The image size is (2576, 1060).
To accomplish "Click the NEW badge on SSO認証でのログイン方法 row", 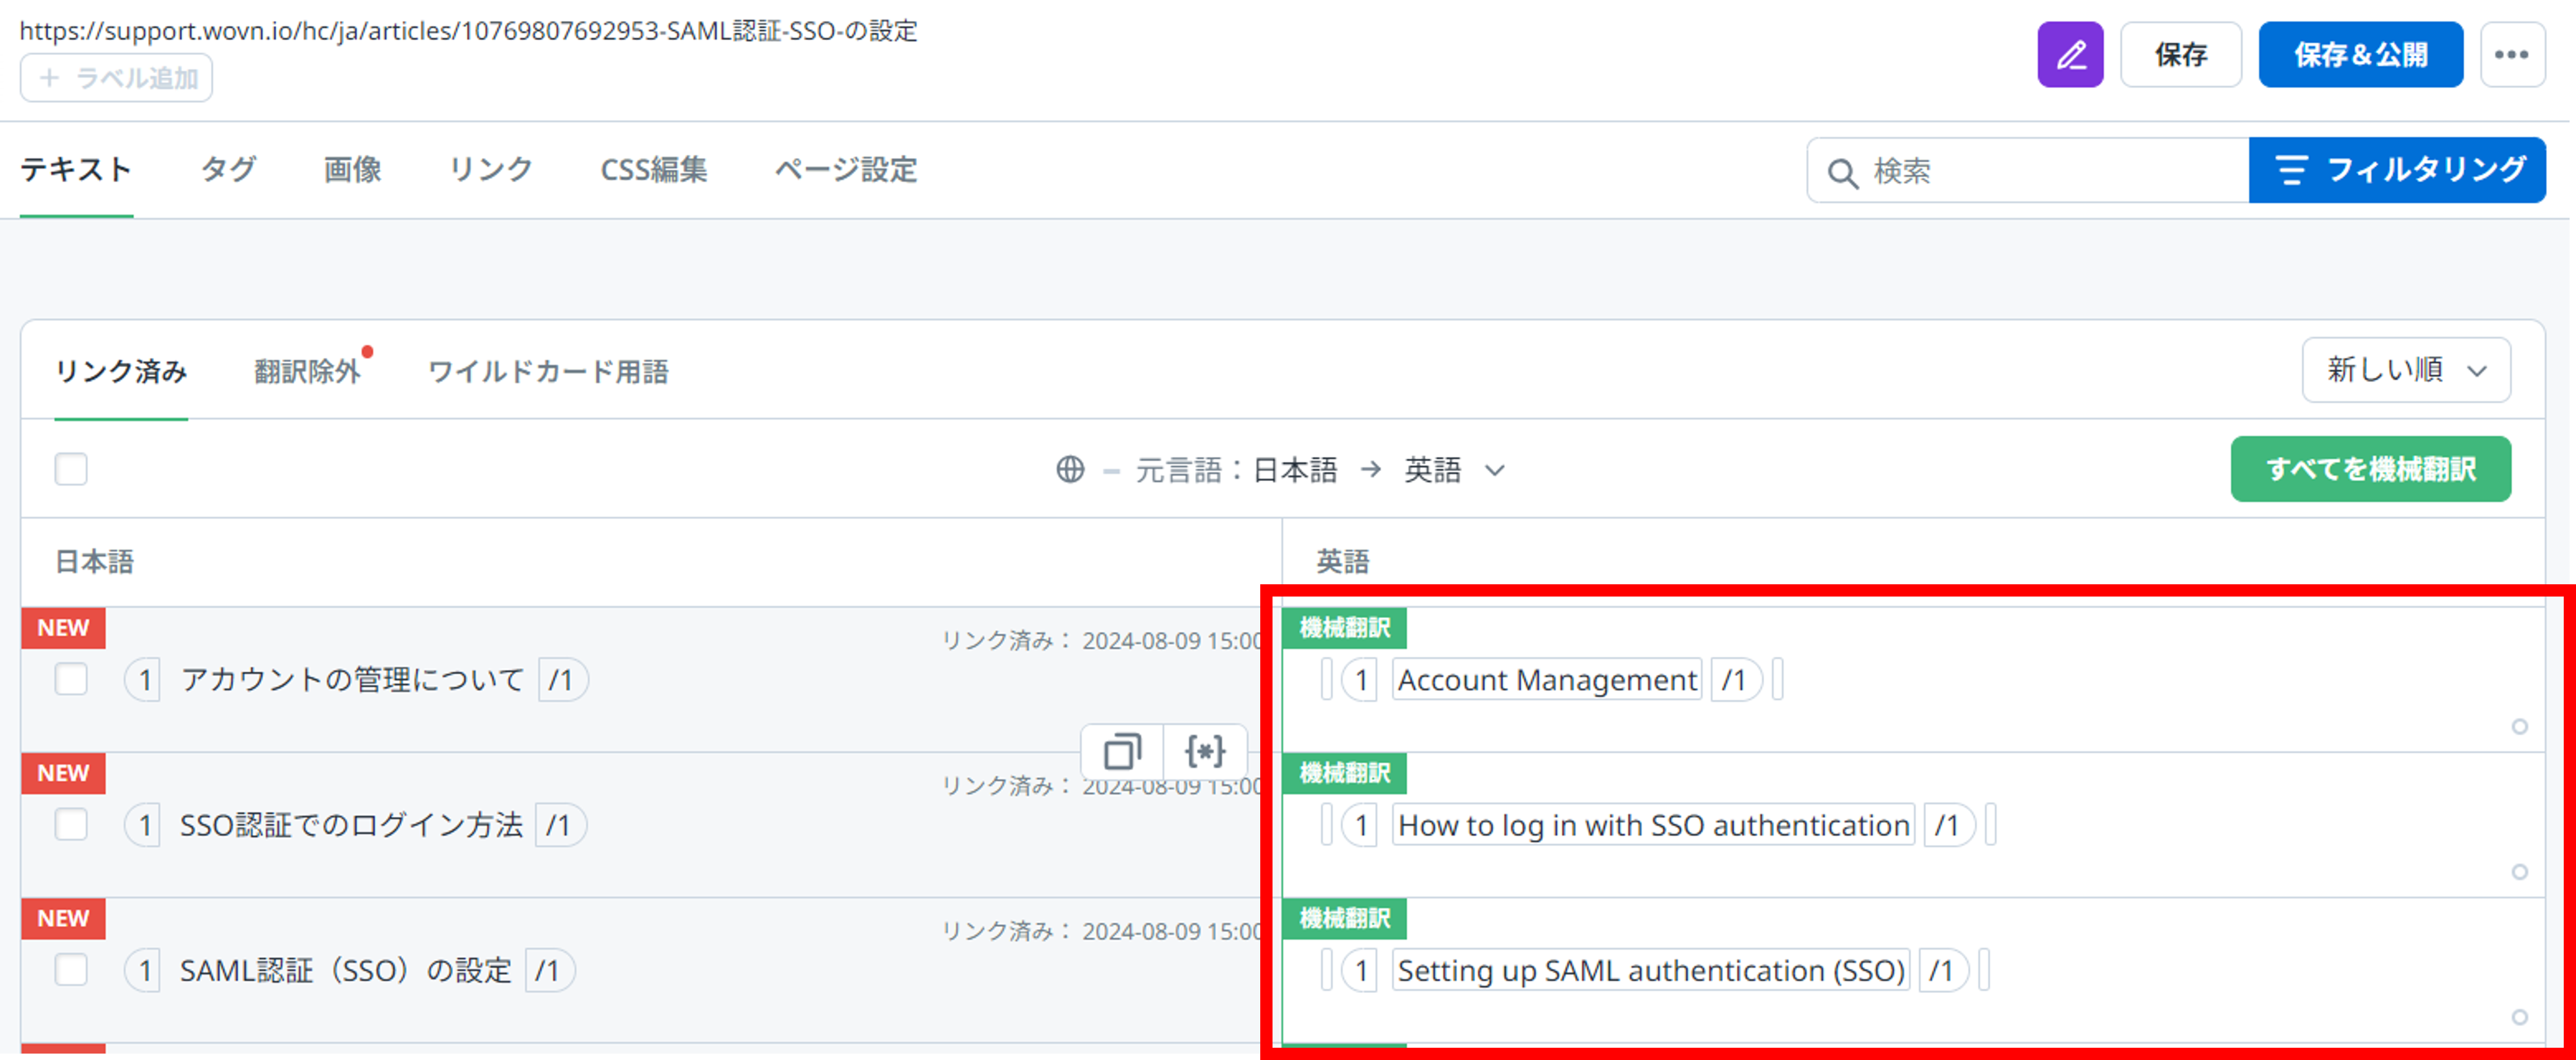I will (63, 772).
